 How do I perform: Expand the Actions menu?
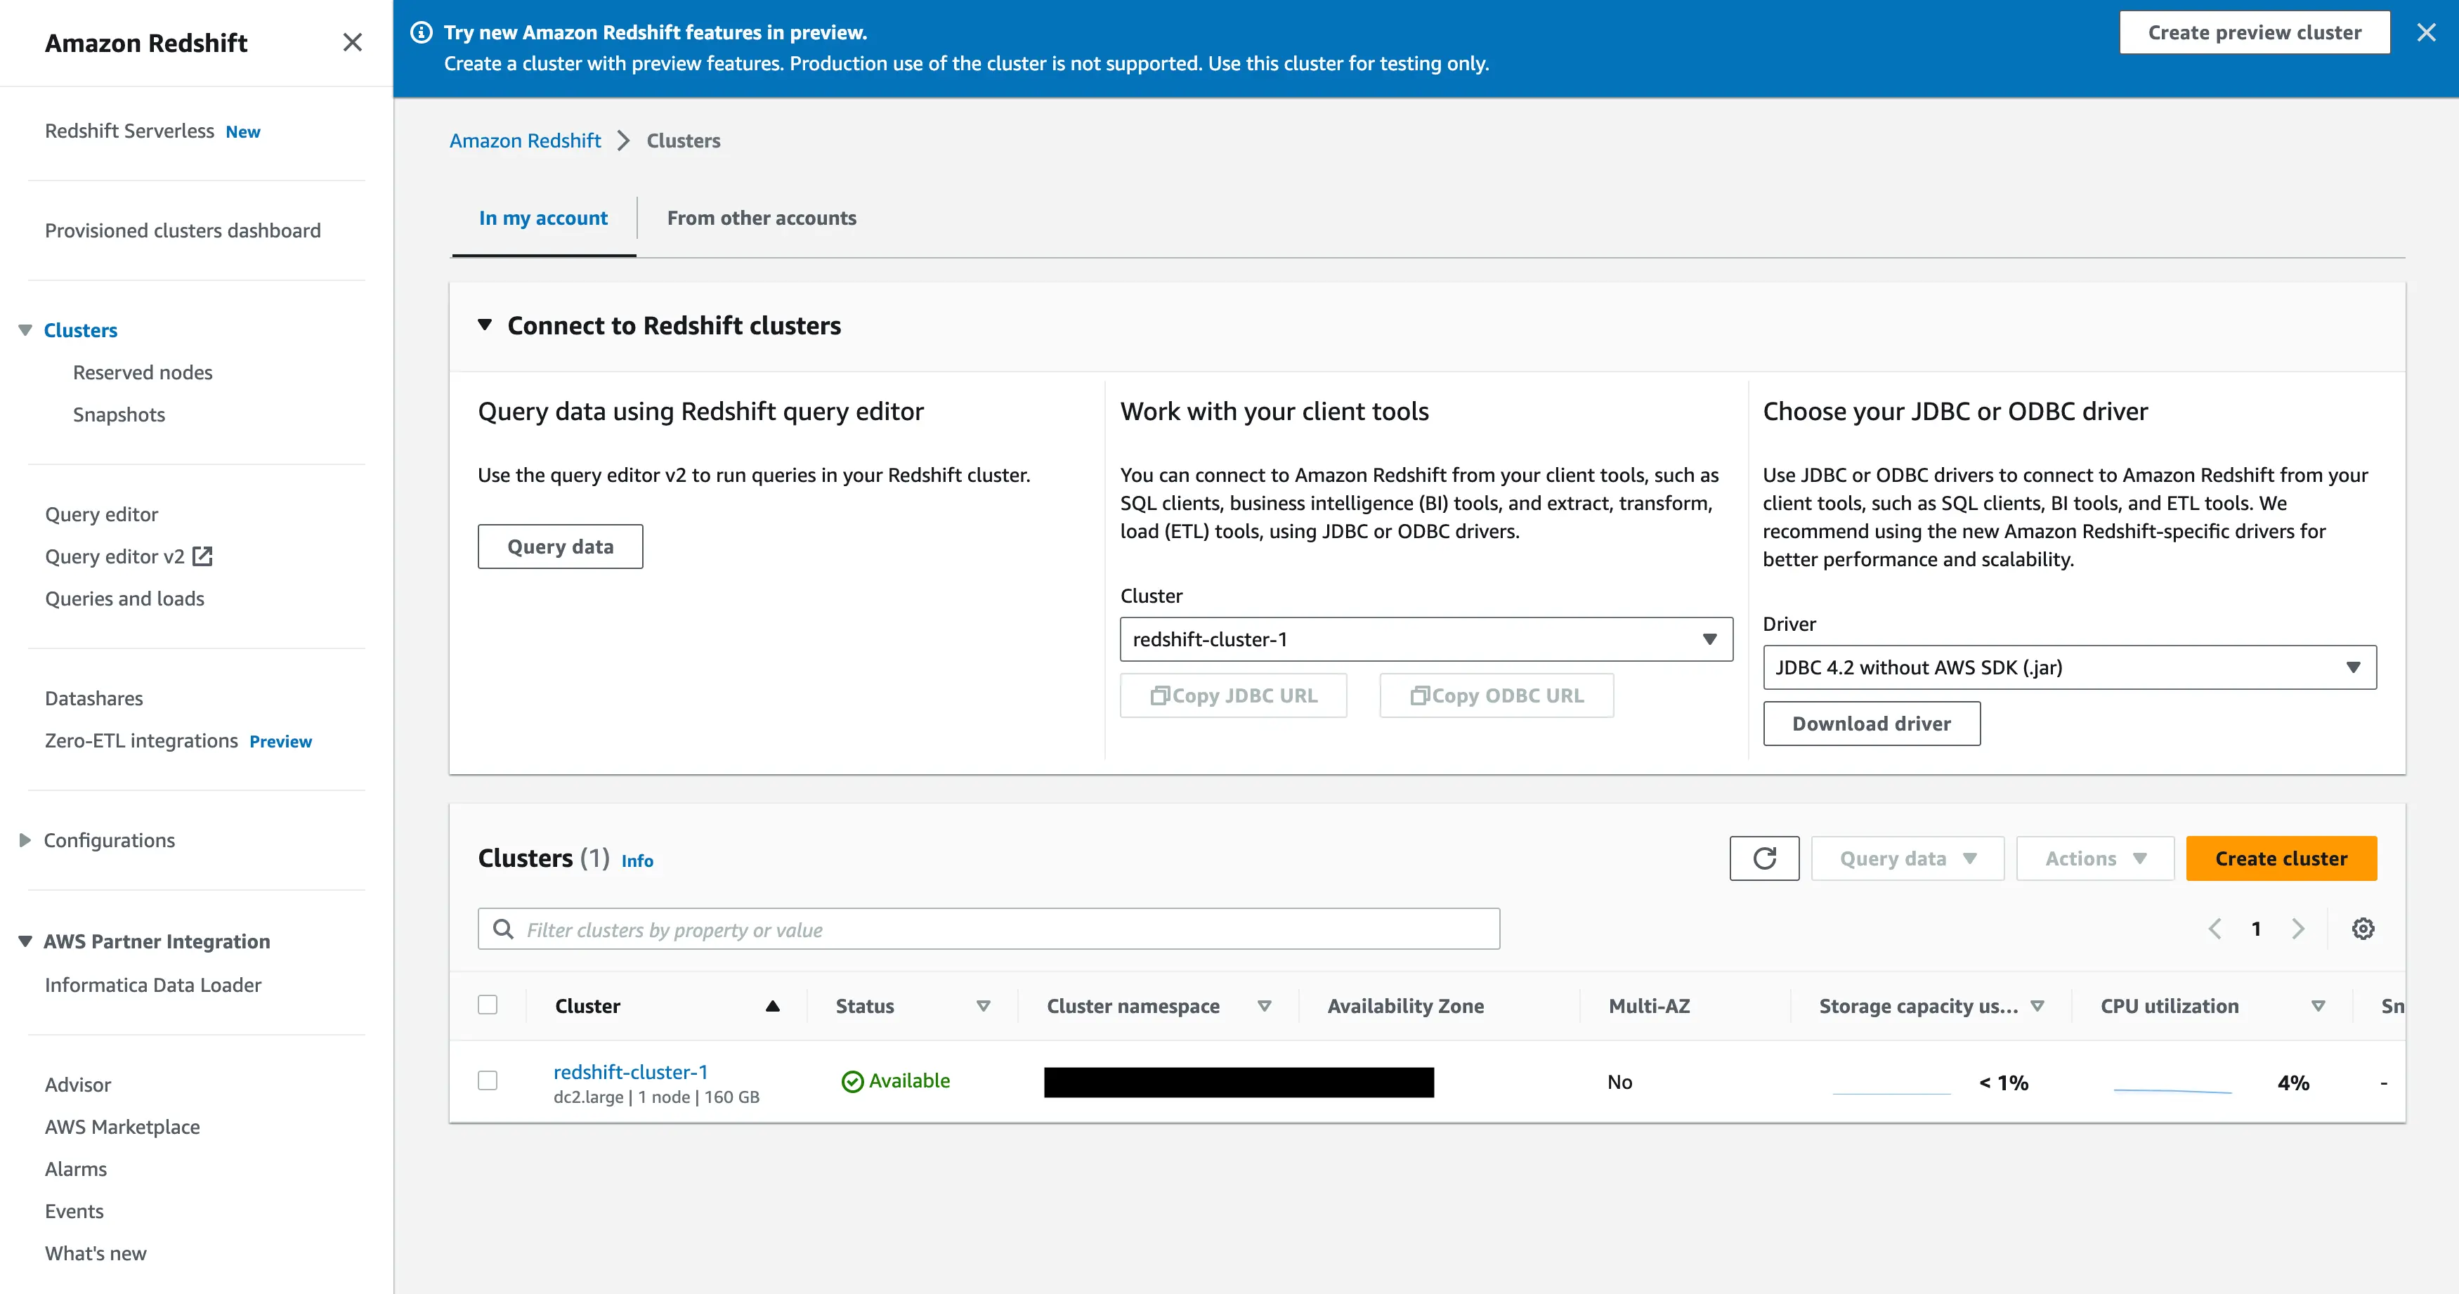2094,858
